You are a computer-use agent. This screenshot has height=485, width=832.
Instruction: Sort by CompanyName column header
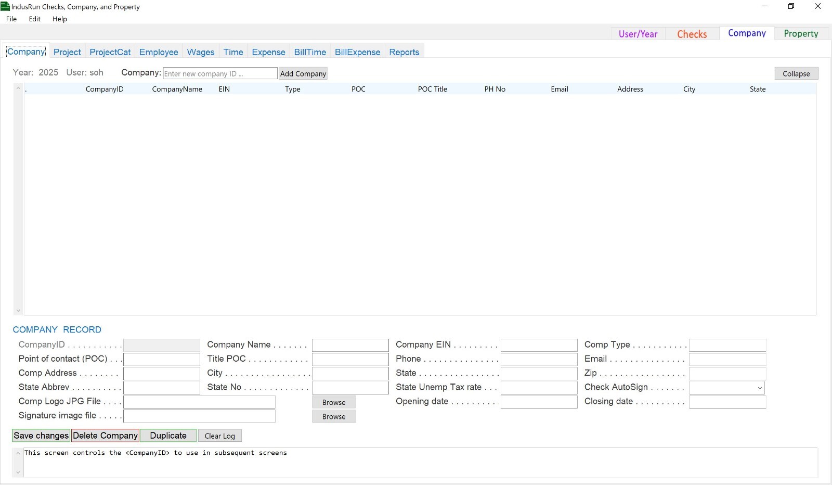(177, 89)
